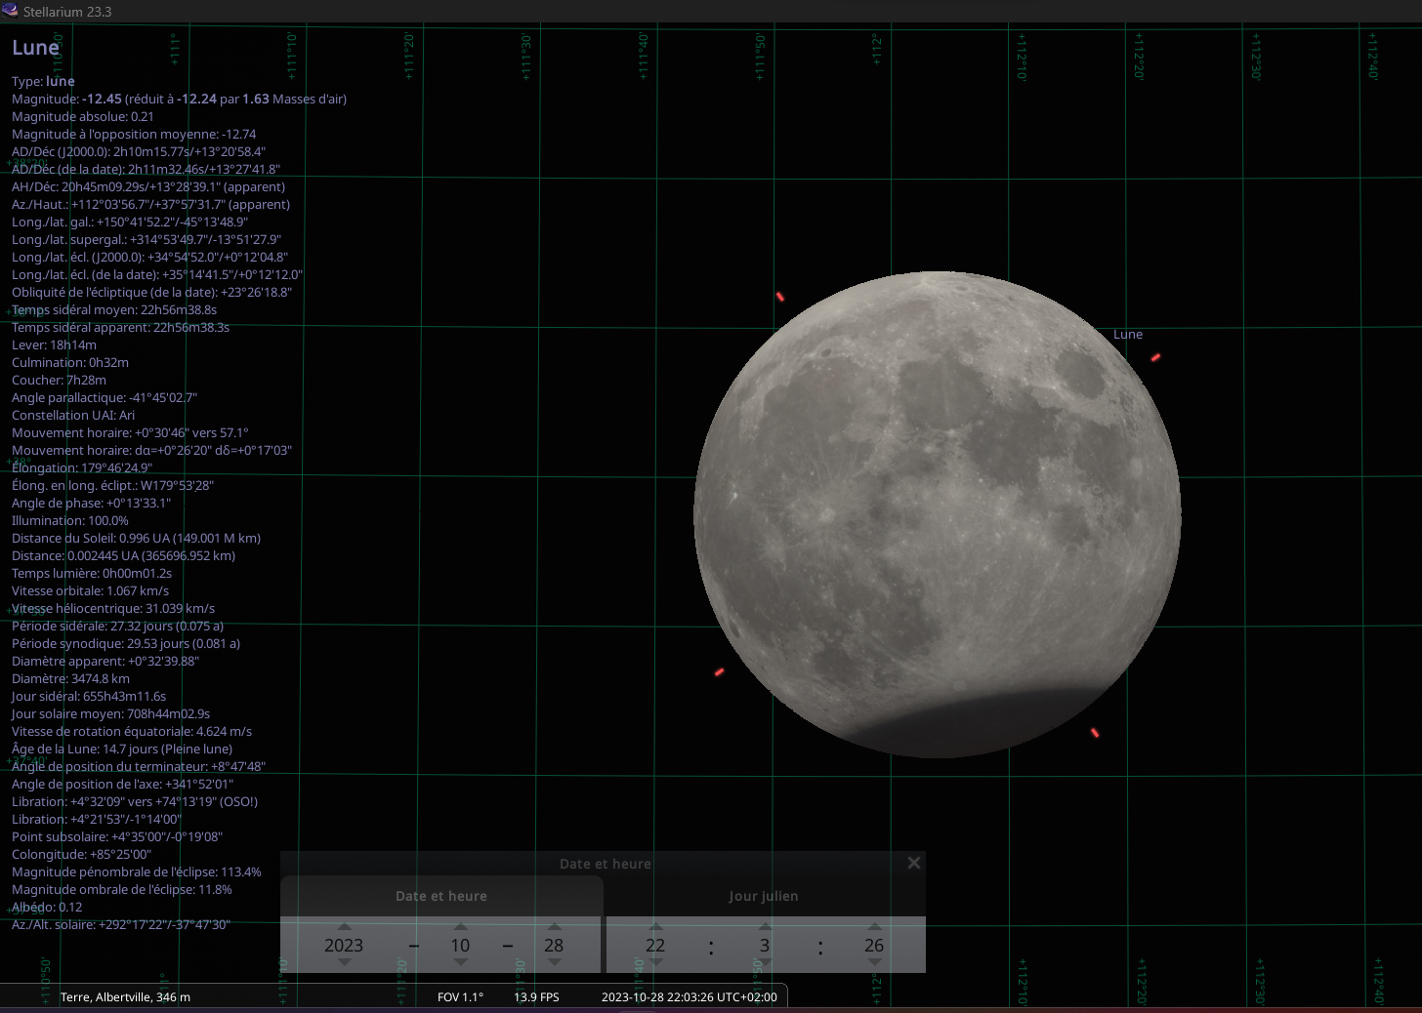Switch to the Date et heure tab

coord(441,896)
